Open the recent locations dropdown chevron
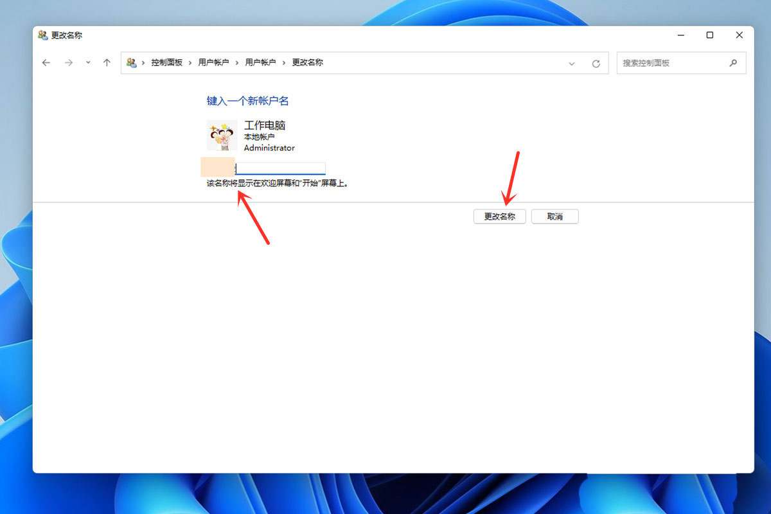This screenshot has width=771, height=514. coord(88,62)
